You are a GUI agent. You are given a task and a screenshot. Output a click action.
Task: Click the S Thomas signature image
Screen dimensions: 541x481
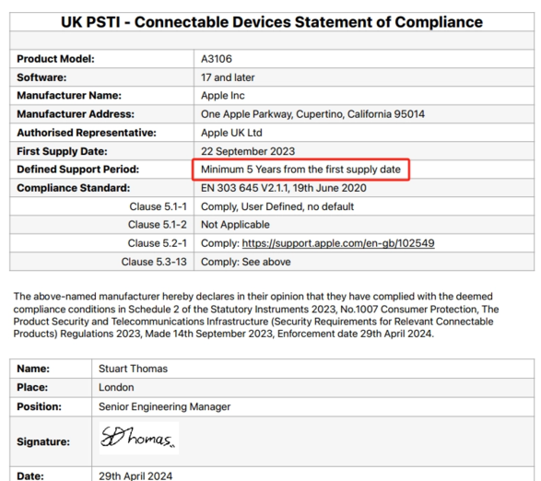[x=139, y=438]
